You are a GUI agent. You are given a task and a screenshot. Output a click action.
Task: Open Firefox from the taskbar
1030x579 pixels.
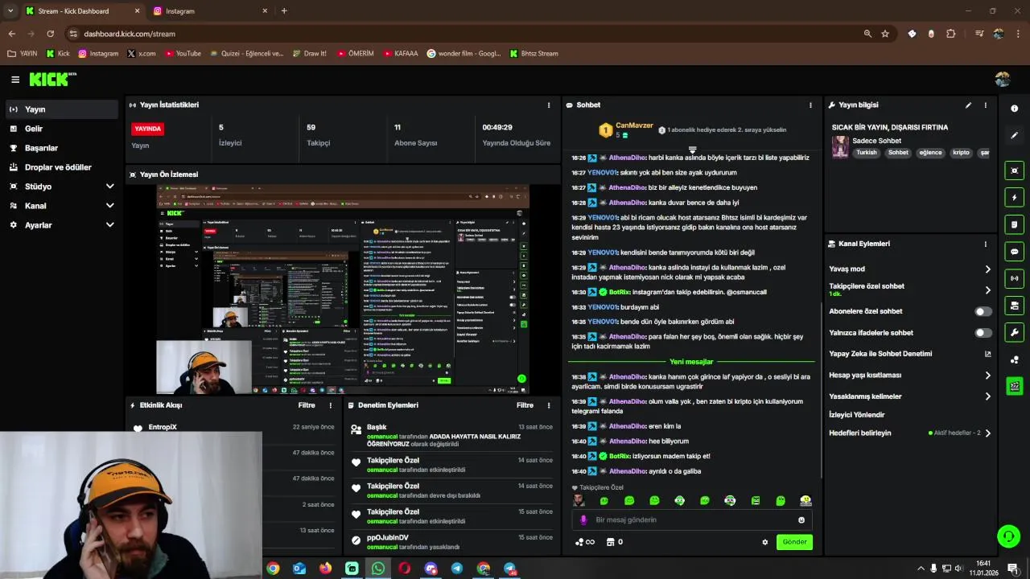(x=325, y=569)
